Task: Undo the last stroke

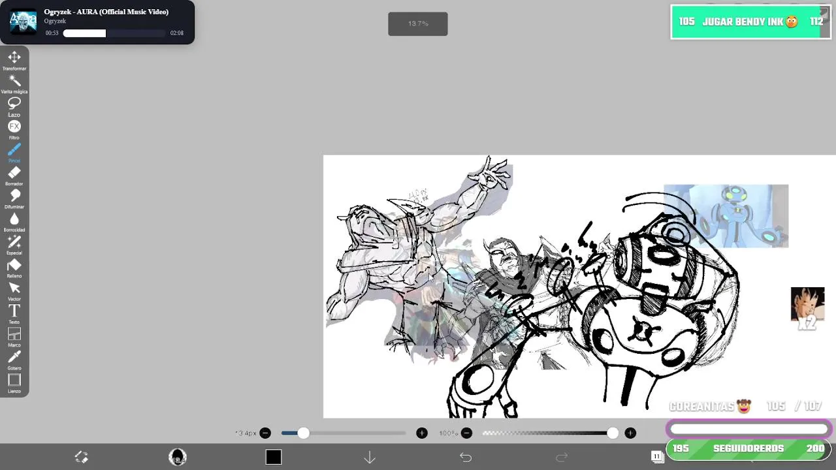Action: 466,457
